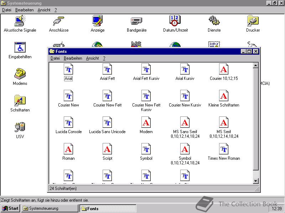Click the Fonts taskbar button
Viewport: 285px width, 213px height.
pos(108,208)
